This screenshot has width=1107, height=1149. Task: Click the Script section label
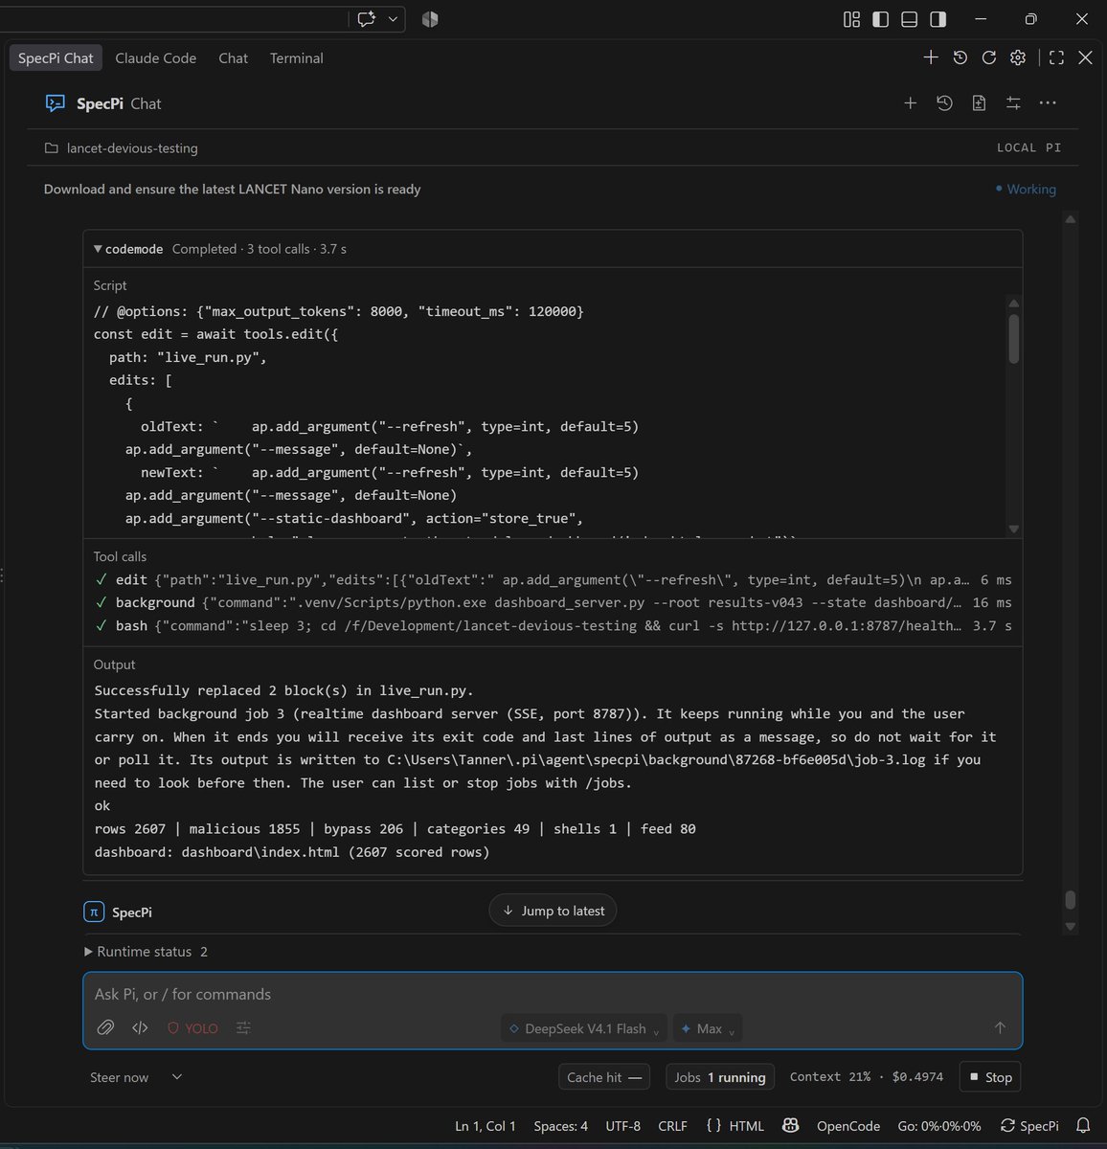110,285
